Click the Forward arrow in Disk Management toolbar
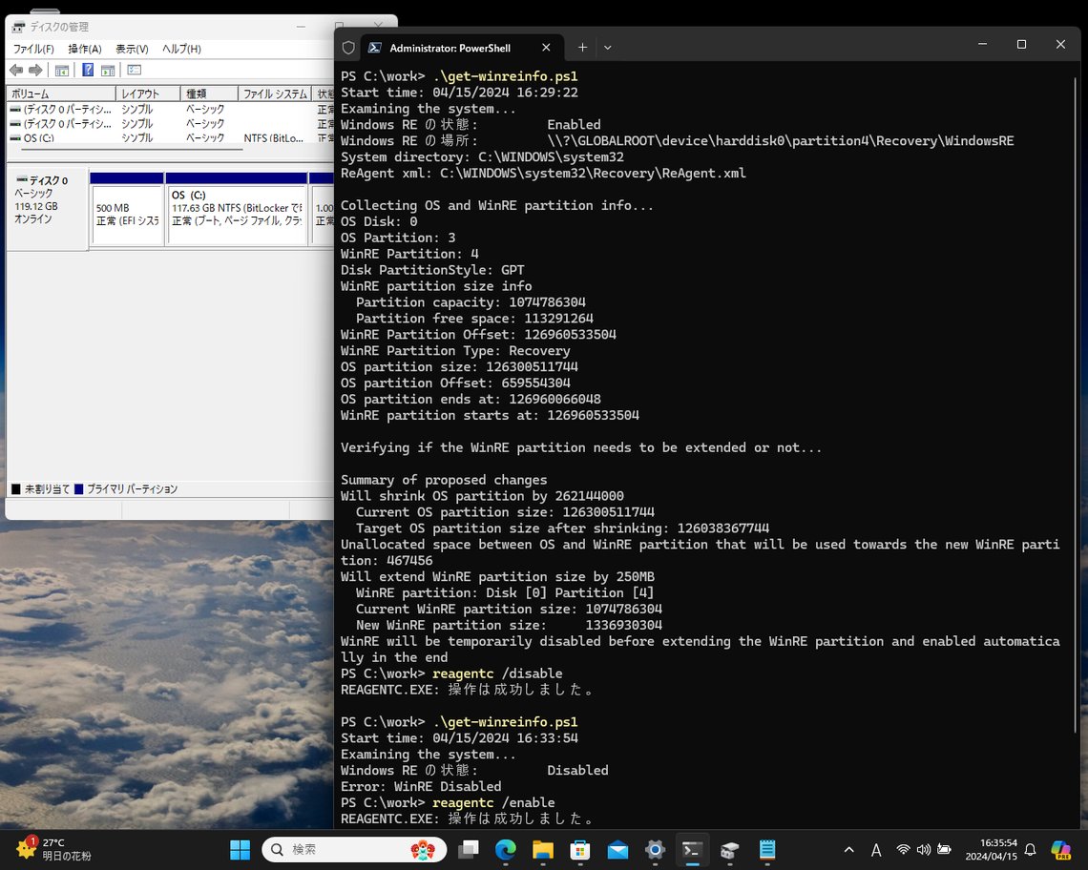 (35, 71)
